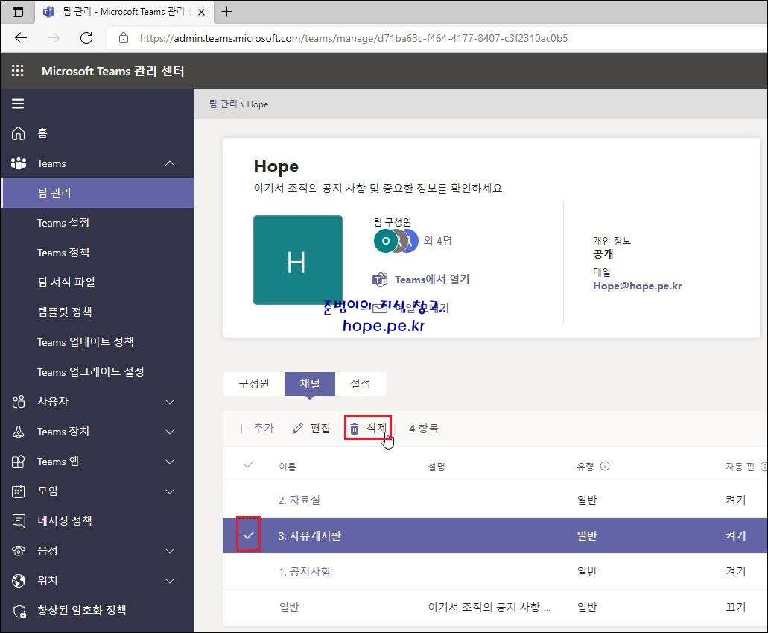Click the tab actions icon at the window's top-left

[18, 12]
